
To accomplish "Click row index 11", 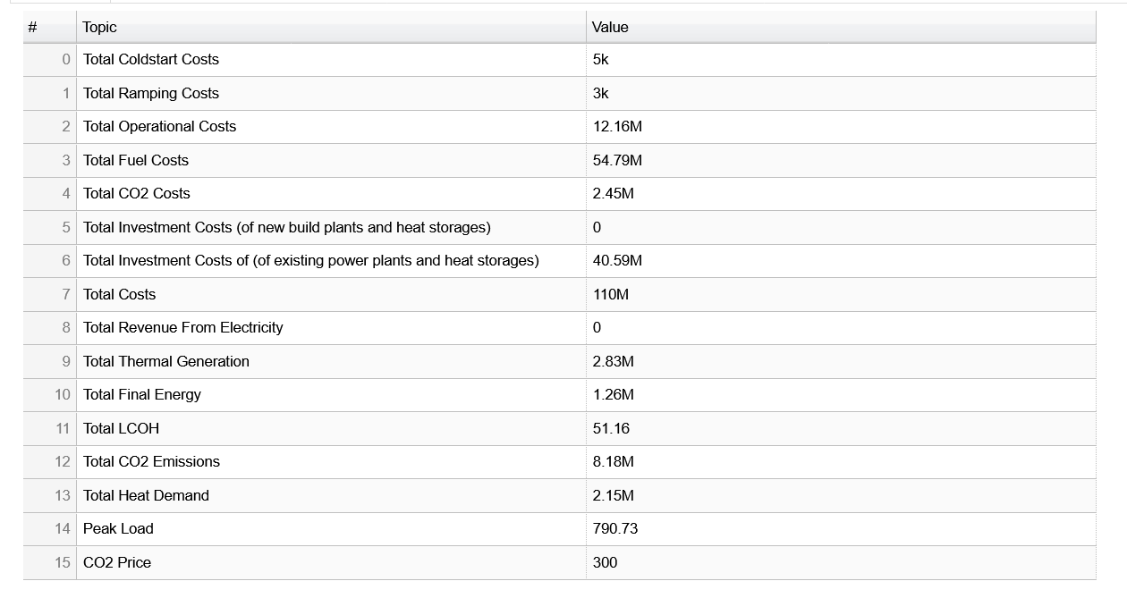I will [62, 428].
